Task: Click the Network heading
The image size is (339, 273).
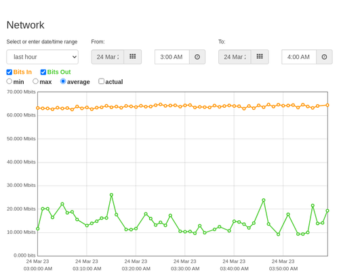Action: pyautogui.click(x=26, y=25)
